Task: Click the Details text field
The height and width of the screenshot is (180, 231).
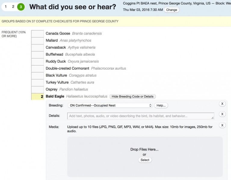Action: pyautogui.click(x=140, y=116)
